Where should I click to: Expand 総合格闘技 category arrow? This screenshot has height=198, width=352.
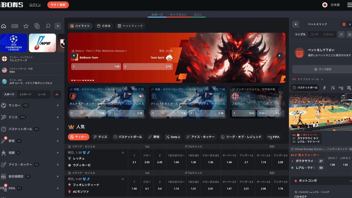click(58, 176)
